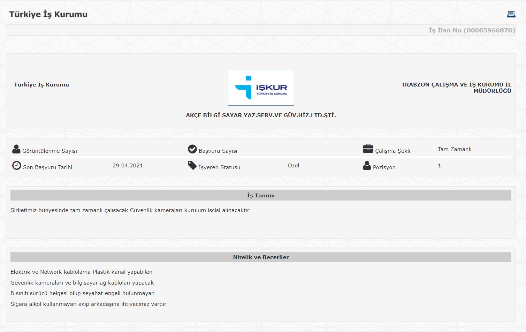The width and height of the screenshot is (526, 332).
Task: Click the İŞKUR logo image
Action: (x=261, y=88)
